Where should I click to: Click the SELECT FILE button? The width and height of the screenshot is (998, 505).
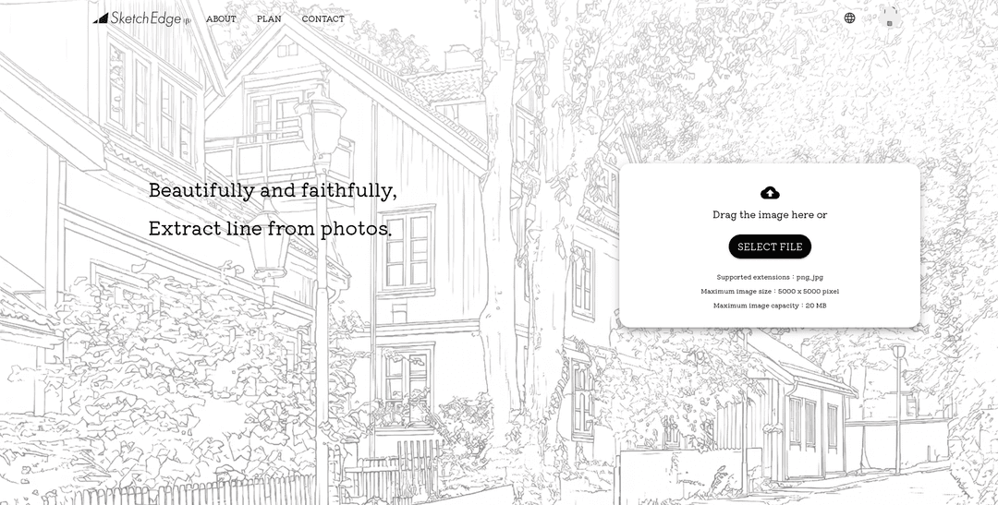point(770,246)
